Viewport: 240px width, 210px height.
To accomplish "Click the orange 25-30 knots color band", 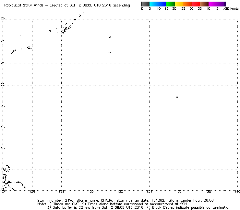I will pyautogui.click(x=187, y=4).
